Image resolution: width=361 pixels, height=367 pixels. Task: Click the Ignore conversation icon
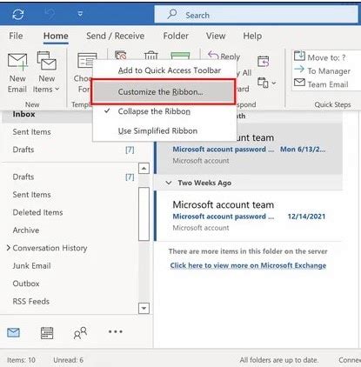[121, 56]
